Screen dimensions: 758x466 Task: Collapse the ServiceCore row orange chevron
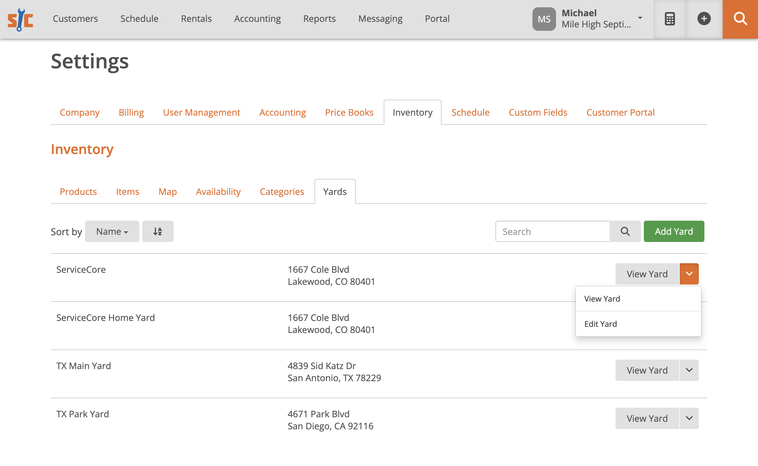click(689, 274)
